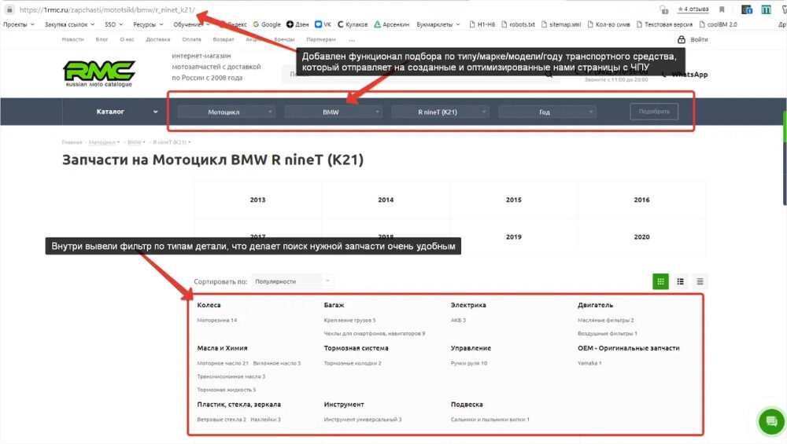Open the Моторное масло filter link
This screenshot has height=444, width=787.
point(223,363)
